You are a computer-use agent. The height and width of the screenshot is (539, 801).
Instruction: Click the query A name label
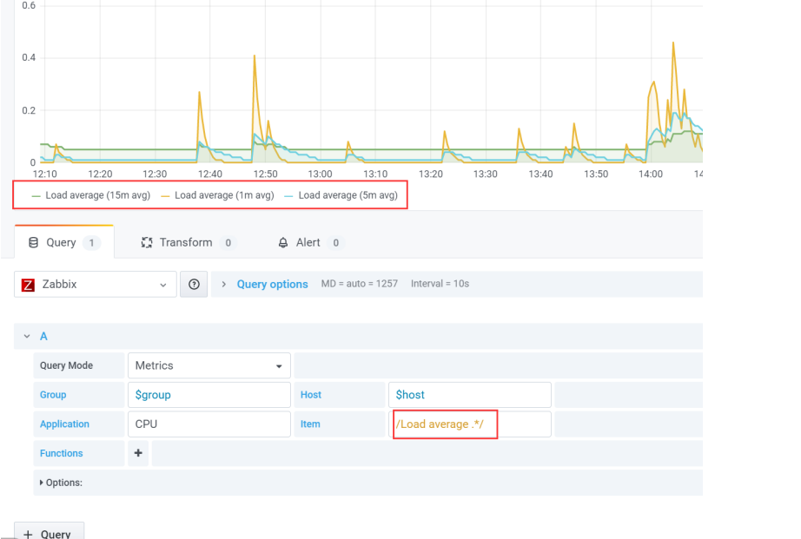click(43, 337)
